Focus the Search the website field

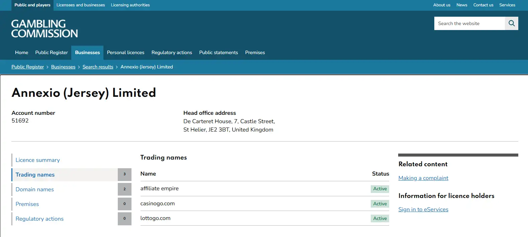tap(469, 23)
